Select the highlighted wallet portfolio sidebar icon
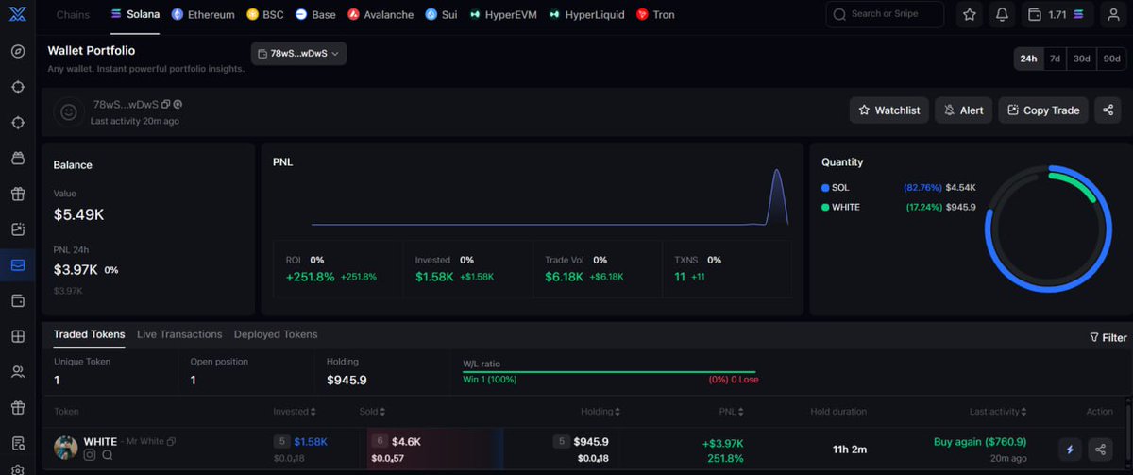 coord(18,265)
